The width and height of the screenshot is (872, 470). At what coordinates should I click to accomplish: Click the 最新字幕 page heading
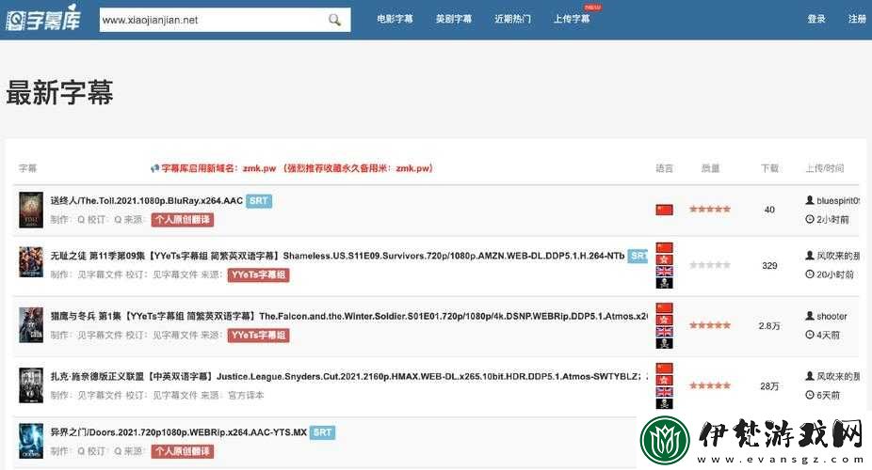pyautogui.click(x=59, y=92)
